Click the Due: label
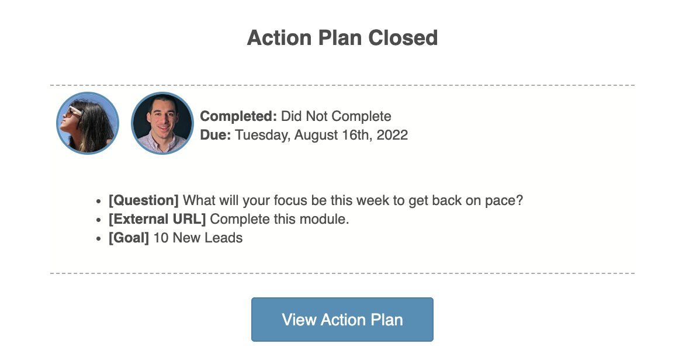 pos(216,135)
